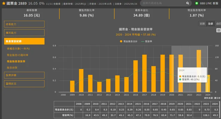Switch chart range to 自訂
221x119 pixels.
pos(218,24)
